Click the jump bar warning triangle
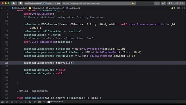Image resolution: width=186 pixels, height=105 pixels. (172, 8)
